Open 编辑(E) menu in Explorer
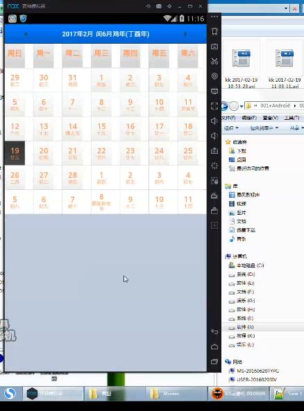The image size is (304, 411). [249, 118]
